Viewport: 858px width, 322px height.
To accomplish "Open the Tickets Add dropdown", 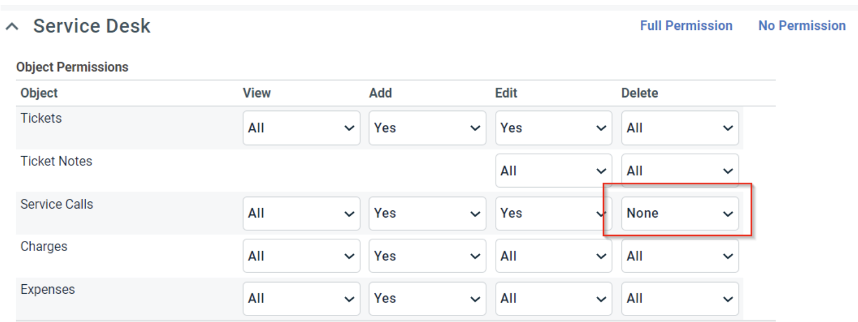I will (x=427, y=128).
